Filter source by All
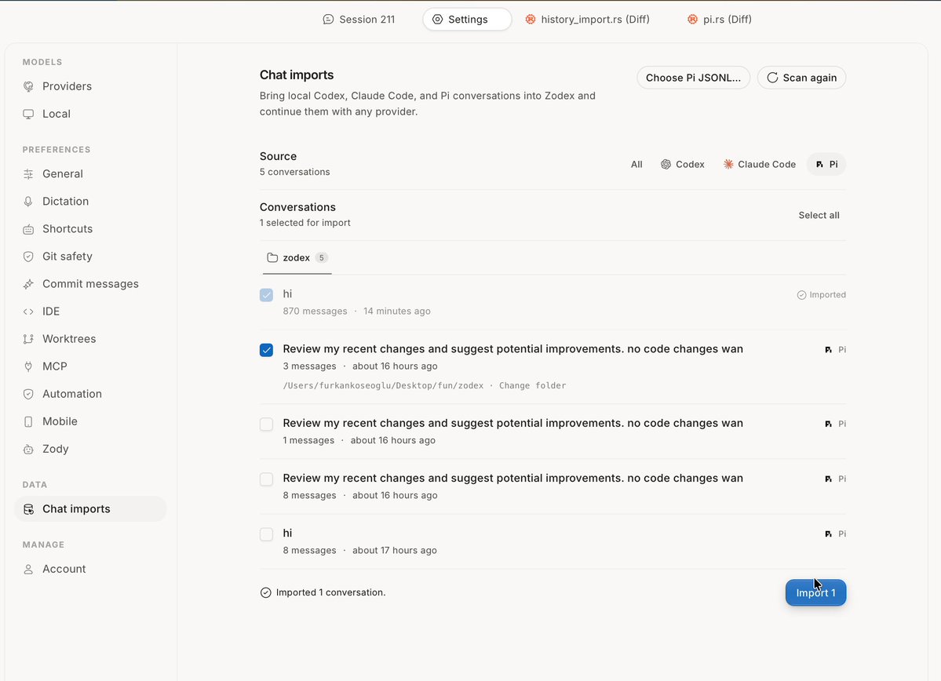This screenshot has width=941, height=681. pyautogui.click(x=636, y=165)
